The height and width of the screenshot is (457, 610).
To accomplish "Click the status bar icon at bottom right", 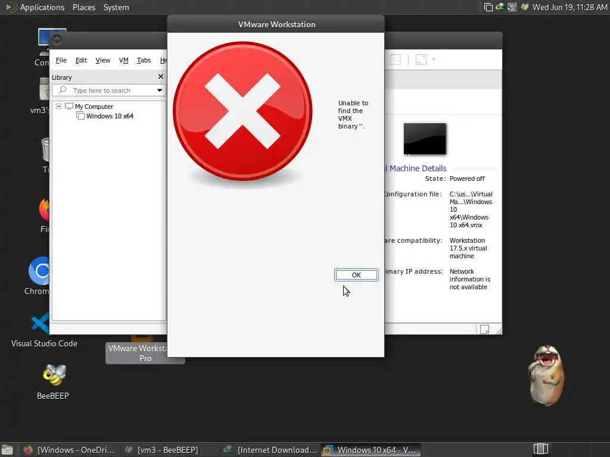I will tap(484, 330).
